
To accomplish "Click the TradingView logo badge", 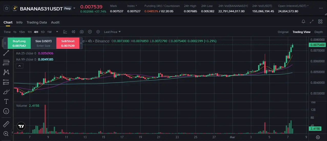I will point(22,126).
